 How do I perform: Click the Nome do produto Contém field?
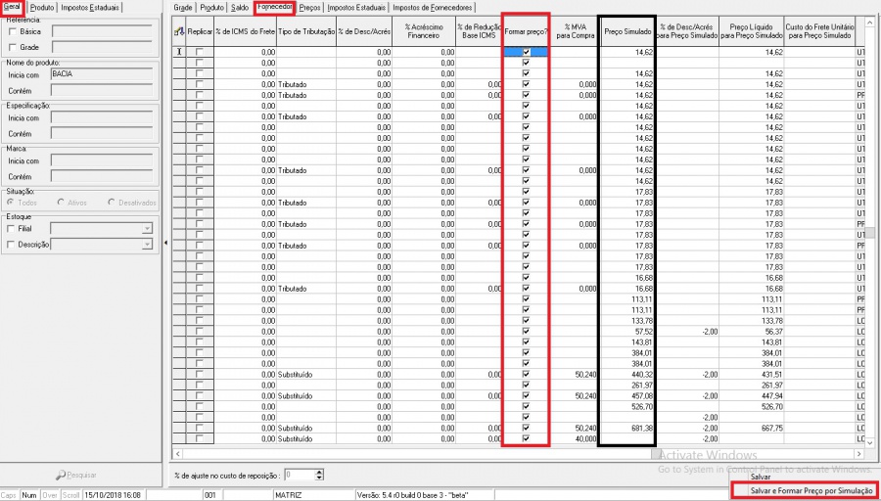click(105, 90)
